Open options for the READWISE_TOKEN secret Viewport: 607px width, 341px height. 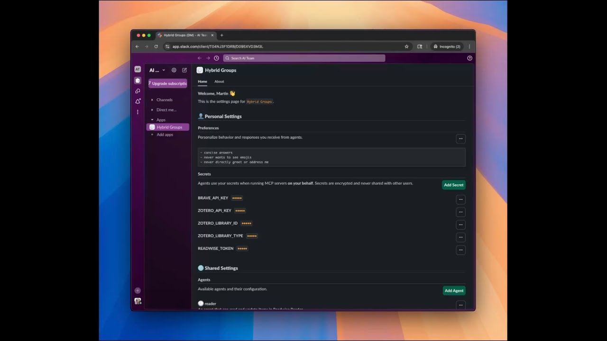460,250
